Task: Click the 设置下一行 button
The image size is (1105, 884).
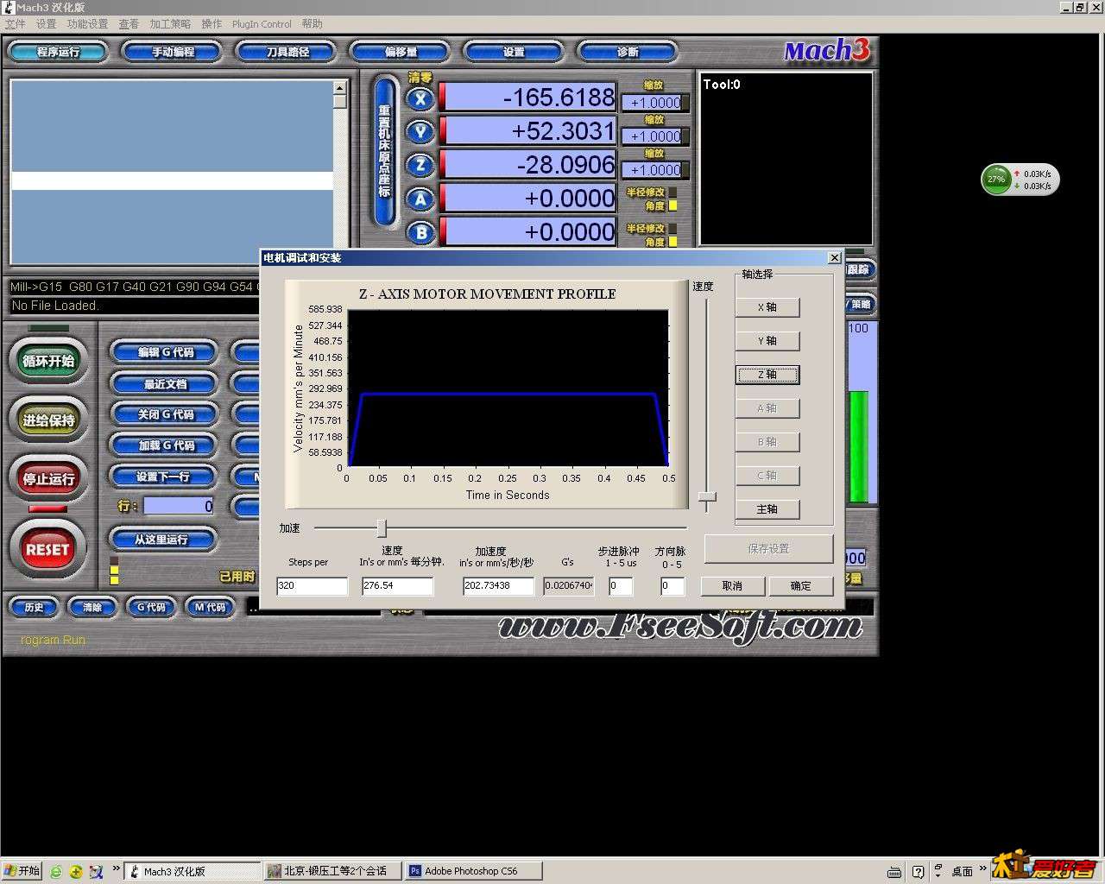Action: pos(162,477)
